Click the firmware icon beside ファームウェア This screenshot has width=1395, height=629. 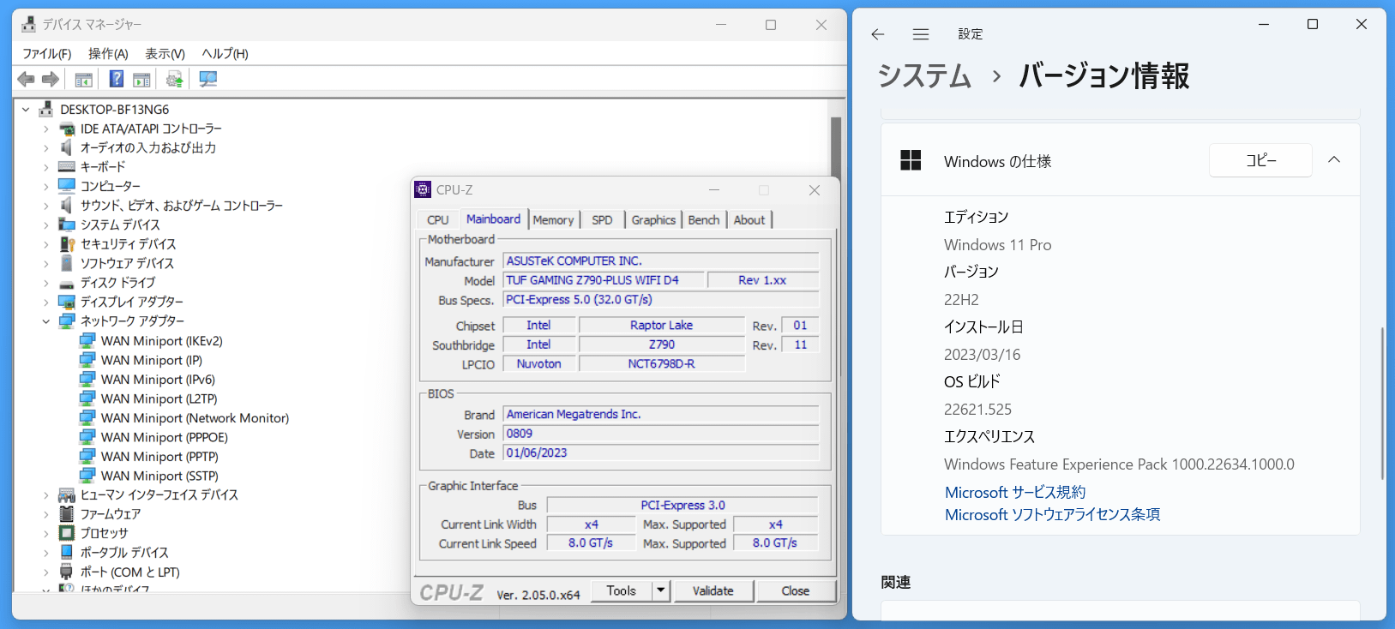coord(67,514)
